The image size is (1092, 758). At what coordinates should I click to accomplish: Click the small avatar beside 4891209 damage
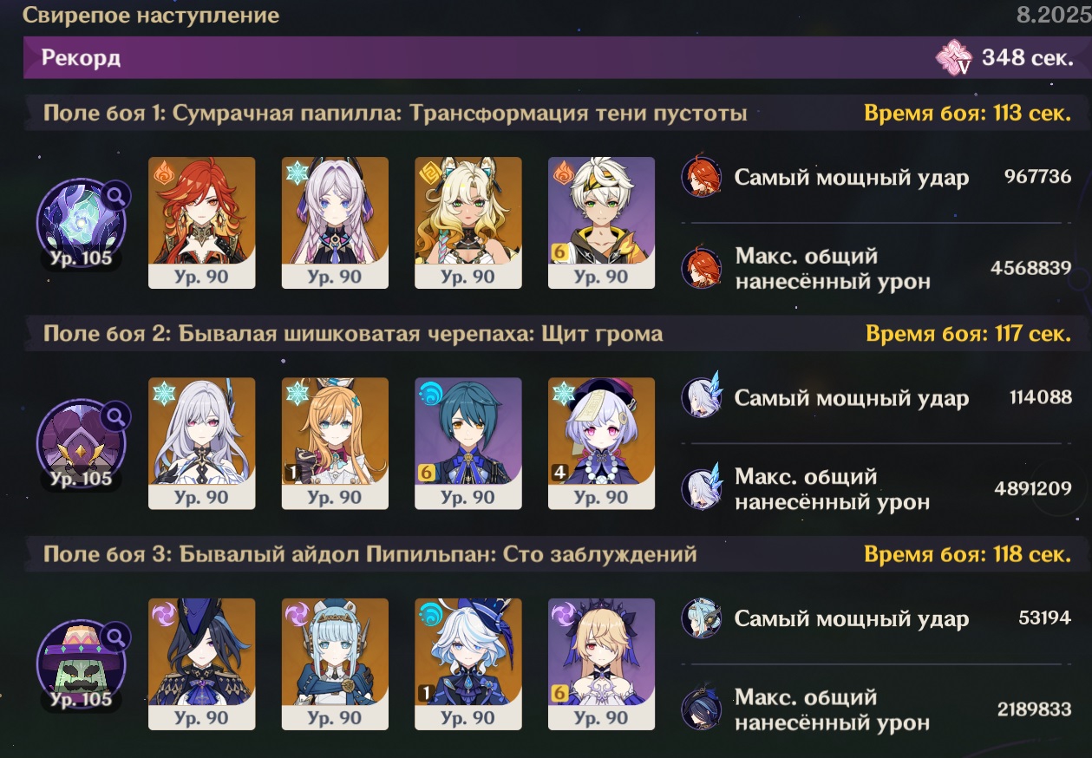pyautogui.click(x=701, y=488)
